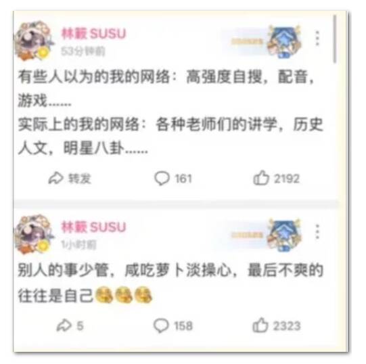Click the 1小时前 timestamp
This screenshot has width=366, height=364.
tap(78, 245)
